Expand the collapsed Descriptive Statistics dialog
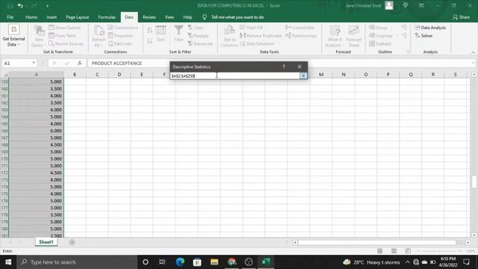 303,75
